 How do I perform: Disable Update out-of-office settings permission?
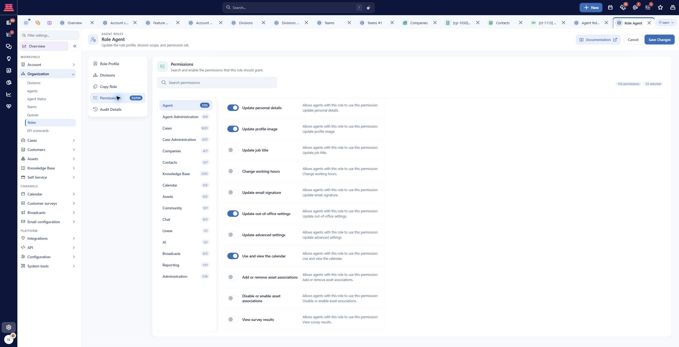pos(233,214)
